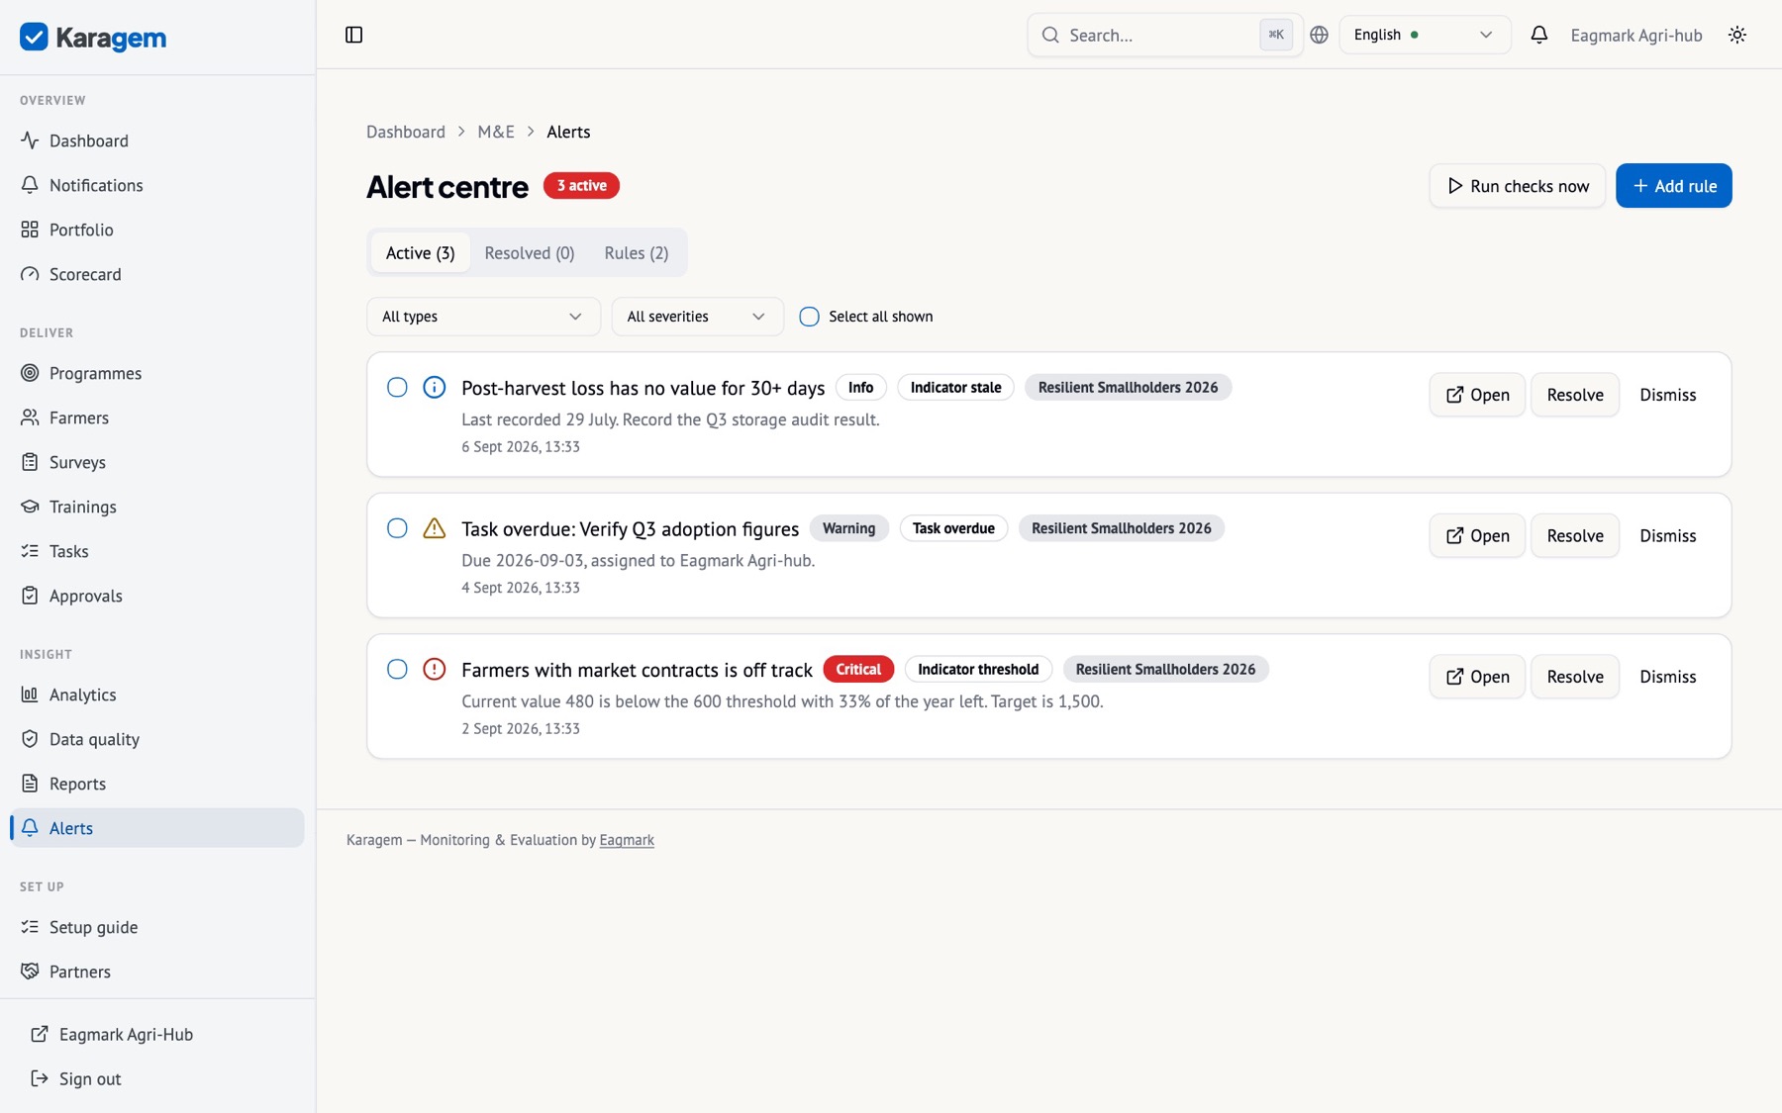The width and height of the screenshot is (1782, 1113).
Task: Open the Farmers section
Action: (x=157, y=417)
